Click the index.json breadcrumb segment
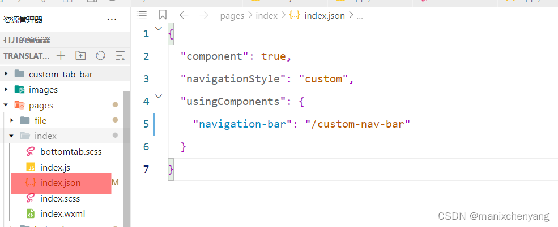This screenshot has height=227, width=558. click(325, 16)
